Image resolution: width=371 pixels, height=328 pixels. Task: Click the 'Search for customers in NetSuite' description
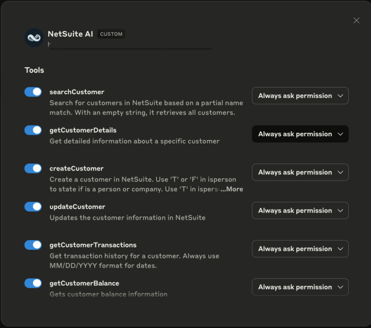point(146,108)
